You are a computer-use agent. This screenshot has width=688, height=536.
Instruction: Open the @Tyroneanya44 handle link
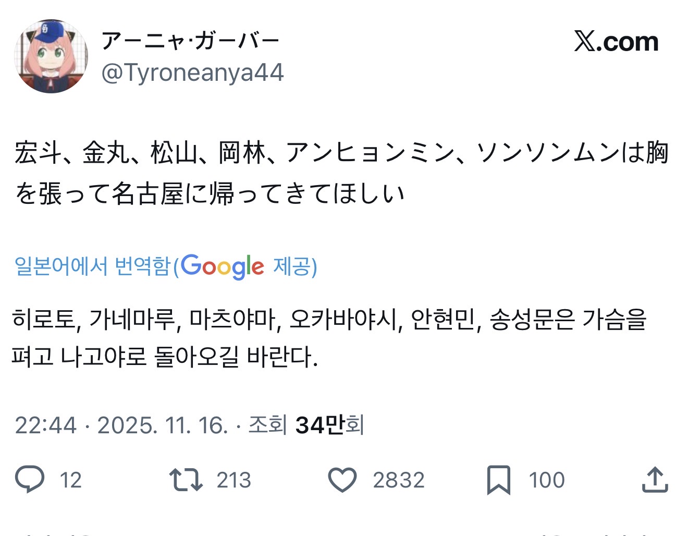(192, 72)
